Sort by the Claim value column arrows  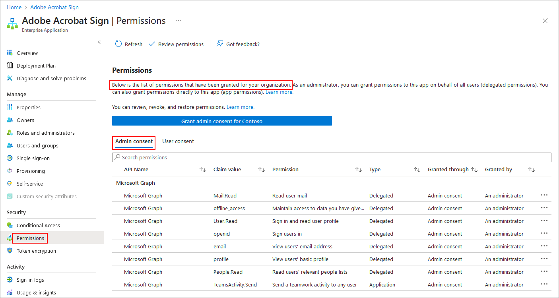click(x=261, y=170)
